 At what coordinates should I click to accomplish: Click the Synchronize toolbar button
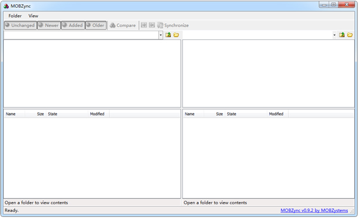point(173,25)
